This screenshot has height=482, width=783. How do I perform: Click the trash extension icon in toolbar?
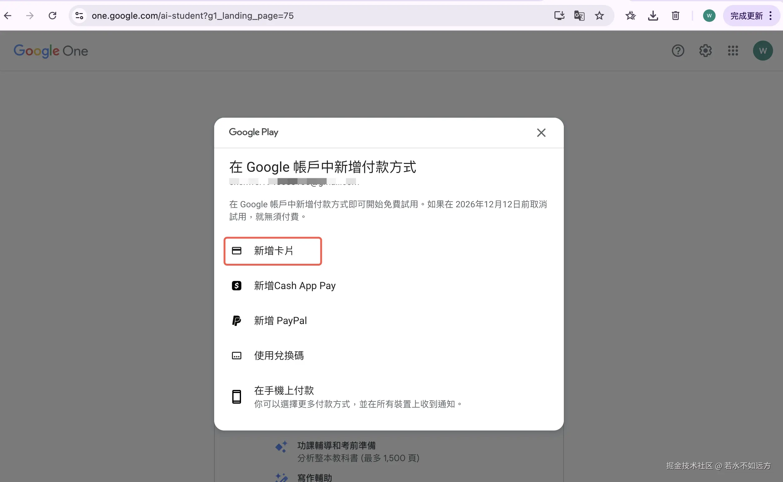click(x=675, y=16)
